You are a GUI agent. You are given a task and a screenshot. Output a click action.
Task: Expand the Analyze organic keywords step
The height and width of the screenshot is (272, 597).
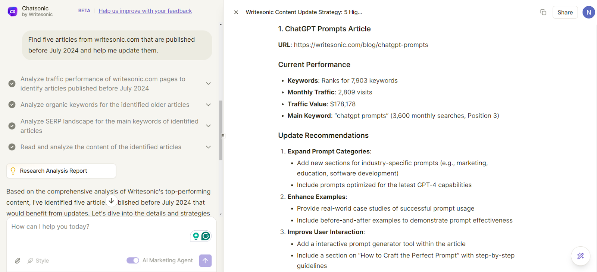tap(208, 105)
